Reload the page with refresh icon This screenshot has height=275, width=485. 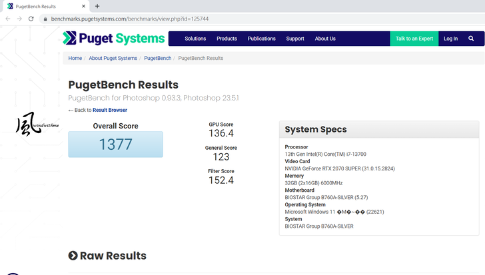[x=30, y=19]
